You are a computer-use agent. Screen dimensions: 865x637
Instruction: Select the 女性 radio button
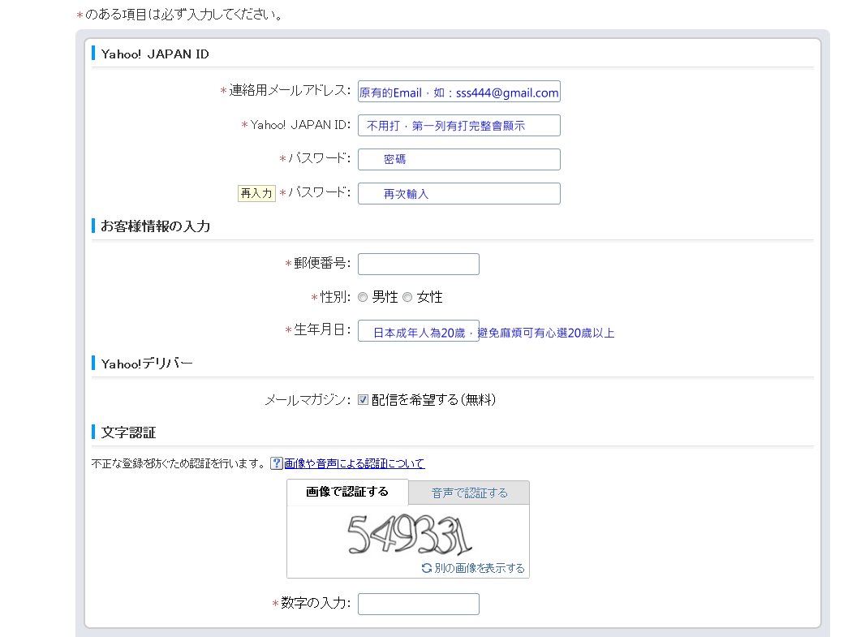pos(407,298)
